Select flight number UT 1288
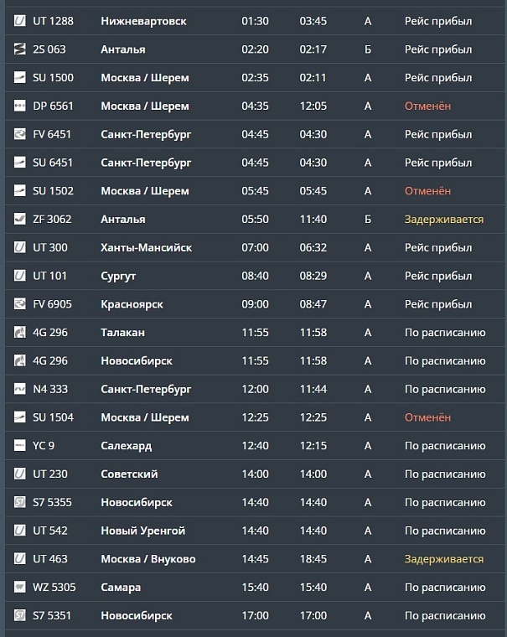Screen dimensions: 507x637 coord(54,21)
